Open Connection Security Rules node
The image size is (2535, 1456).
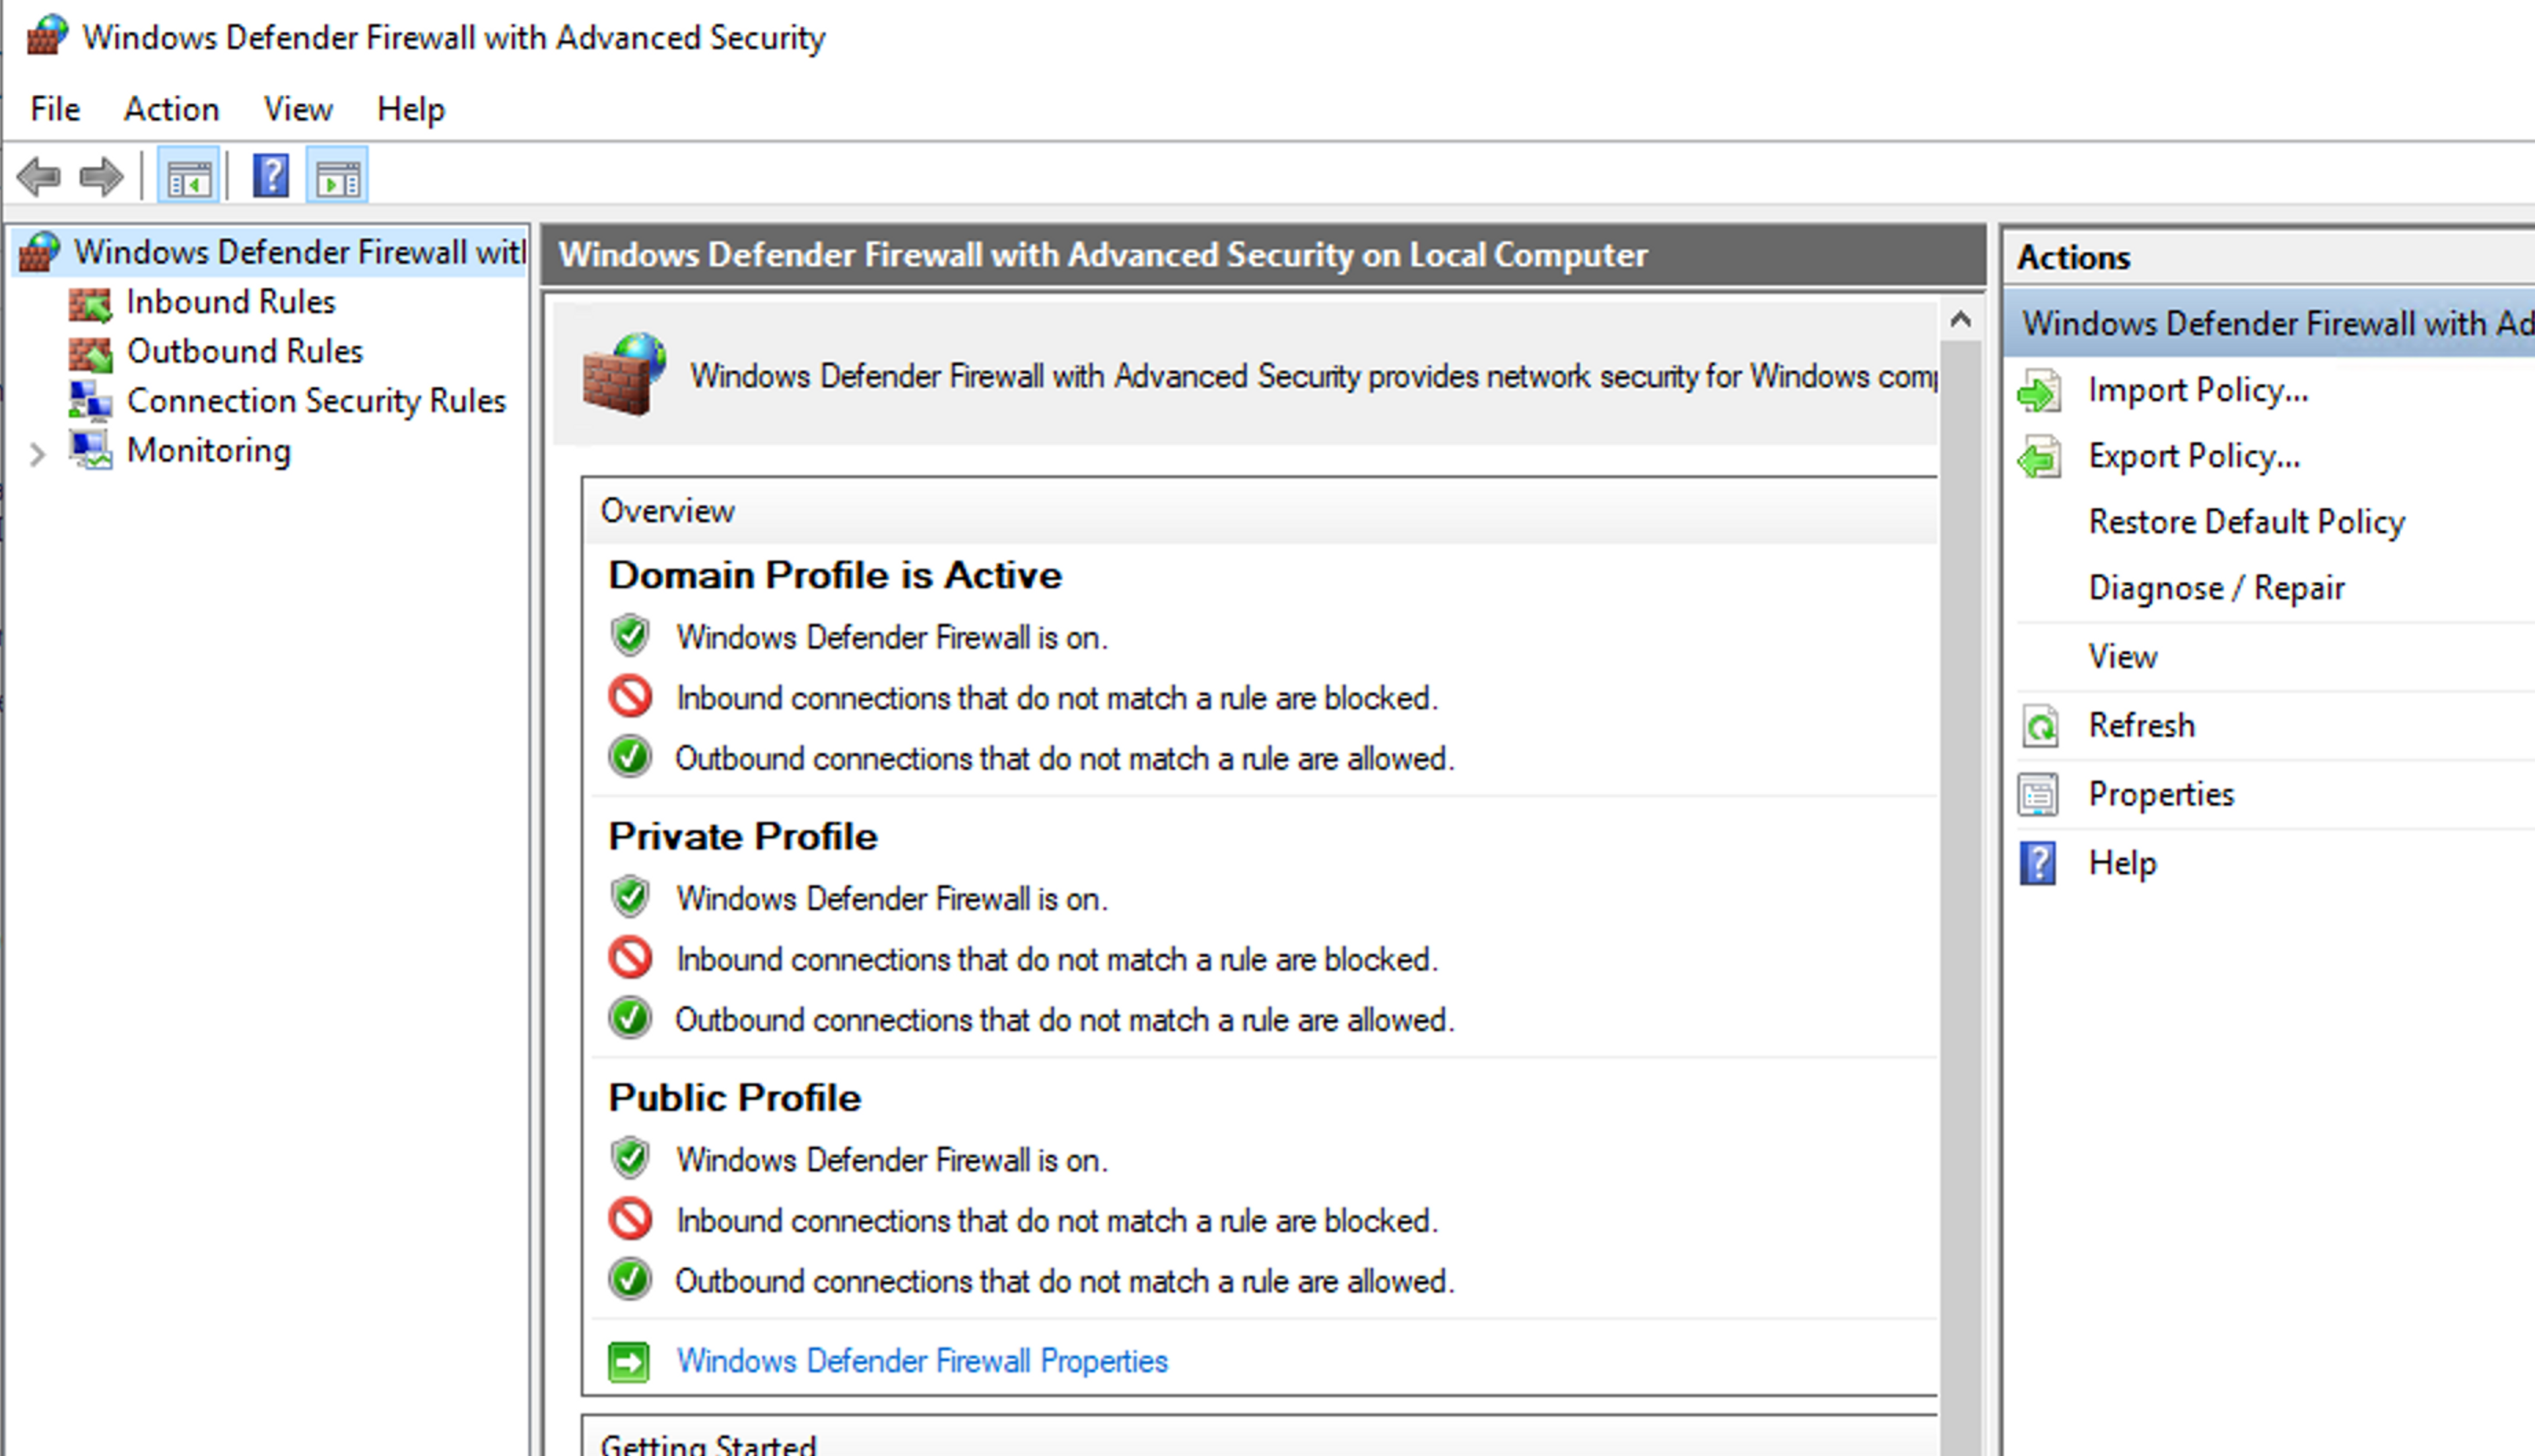pos(316,401)
